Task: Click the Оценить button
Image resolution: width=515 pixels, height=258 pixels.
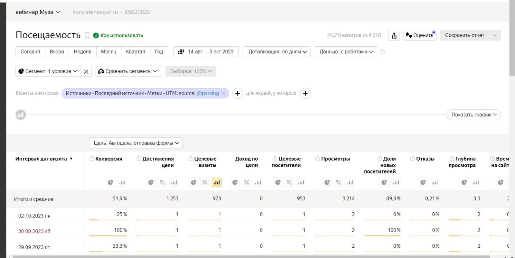Action: [x=420, y=35]
